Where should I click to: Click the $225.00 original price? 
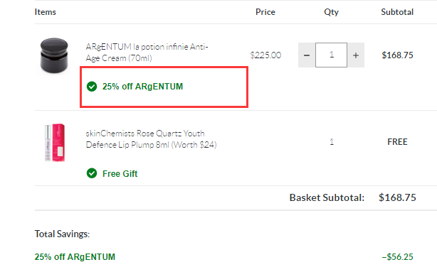click(265, 55)
